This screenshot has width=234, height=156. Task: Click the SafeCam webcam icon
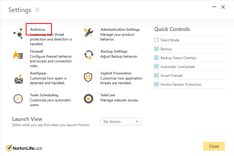pyautogui.click(x=89, y=99)
